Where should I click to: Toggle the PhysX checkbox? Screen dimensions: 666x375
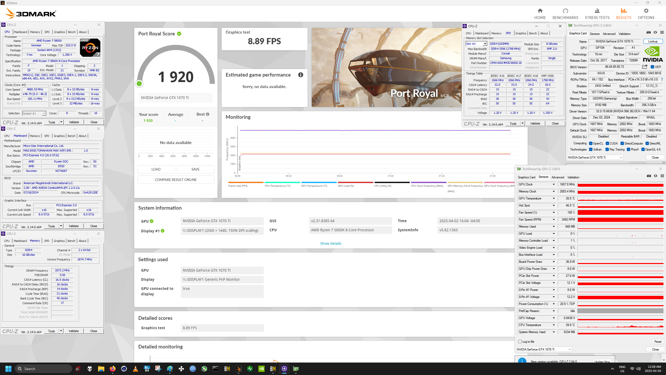point(629,149)
